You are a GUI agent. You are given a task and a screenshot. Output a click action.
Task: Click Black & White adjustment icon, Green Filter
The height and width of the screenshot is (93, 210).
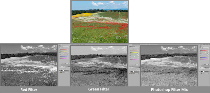(130, 46)
